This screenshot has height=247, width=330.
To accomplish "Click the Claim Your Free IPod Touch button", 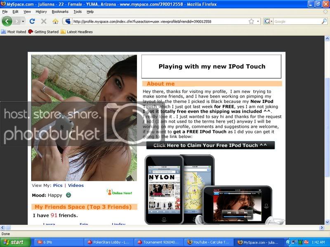I will pos(210,145).
